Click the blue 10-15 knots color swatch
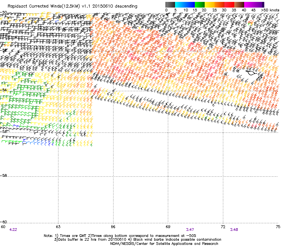Image resolution: width=281 pixels, height=246 pixels. (190, 5)
